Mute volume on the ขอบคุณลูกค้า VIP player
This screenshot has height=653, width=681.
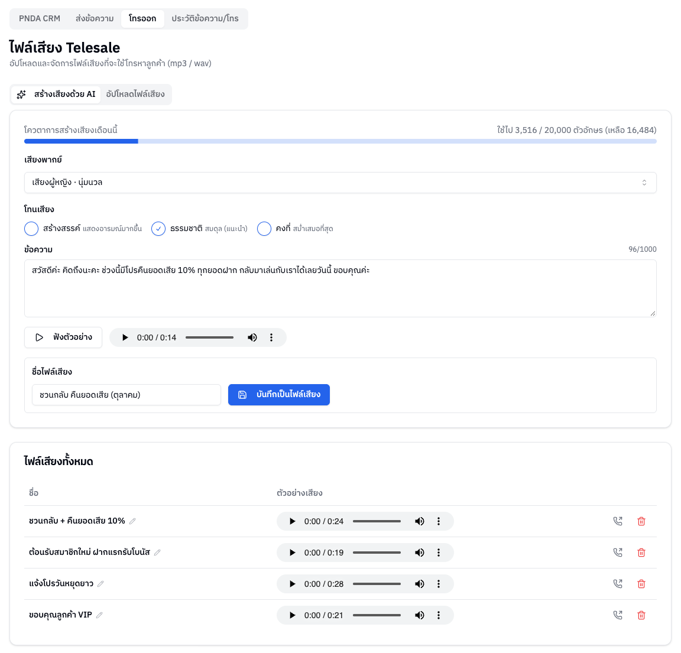pyautogui.click(x=420, y=615)
